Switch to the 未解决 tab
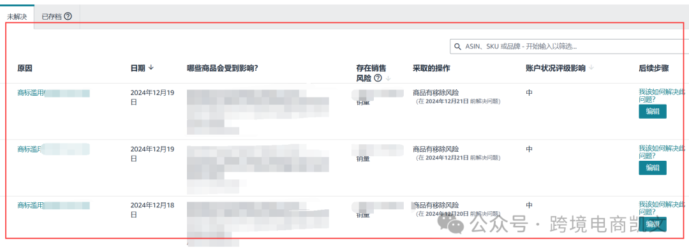 click(x=17, y=17)
